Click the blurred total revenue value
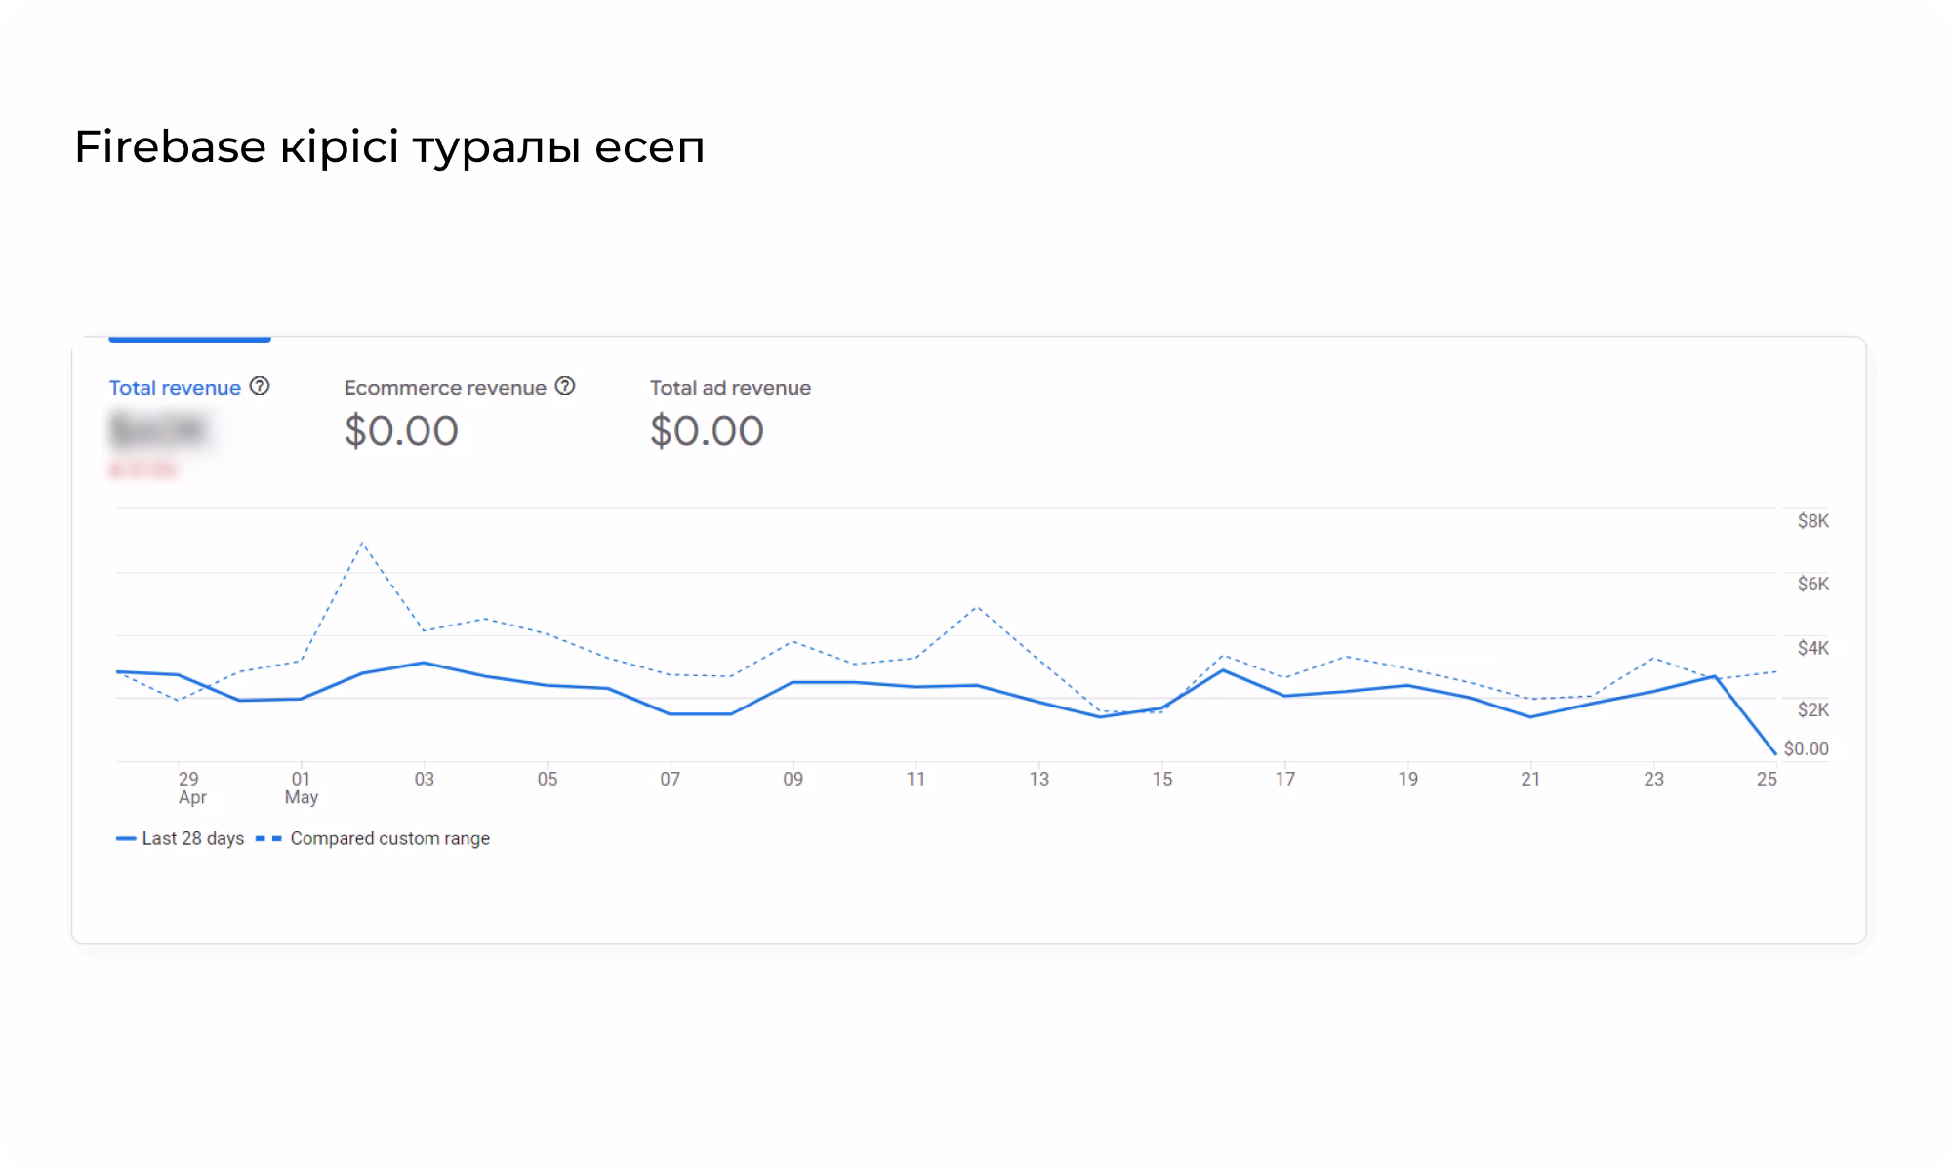 tap(158, 429)
